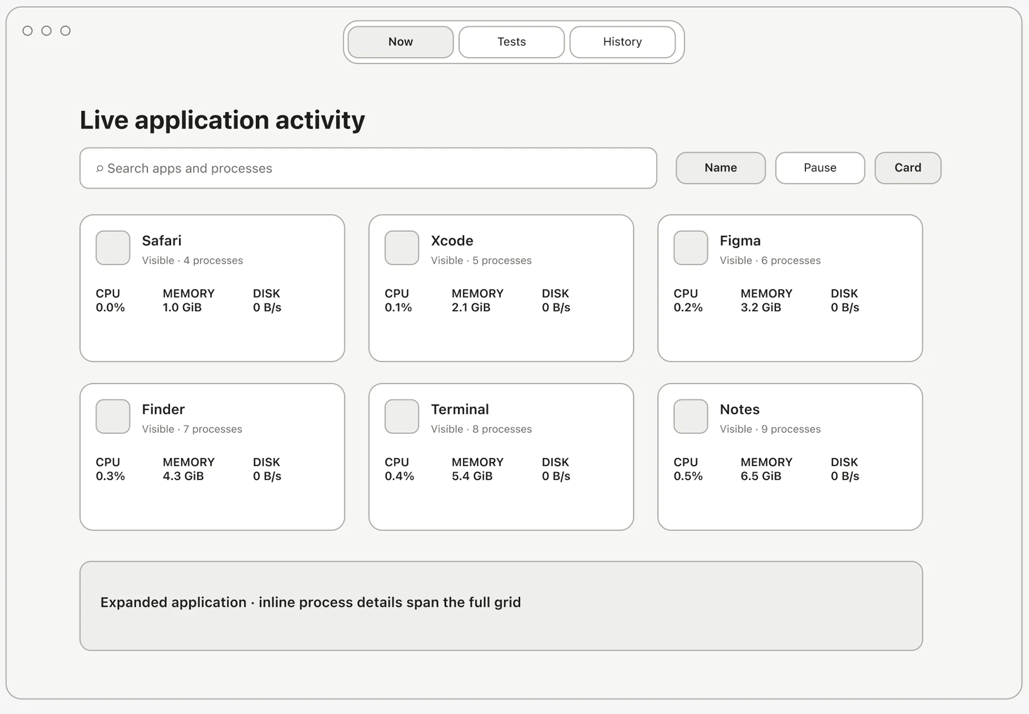Image resolution: width=1029 pixels, height=714 pixels.
Task: Click the Safari app icon placeholder
Action: pos(113,248)
